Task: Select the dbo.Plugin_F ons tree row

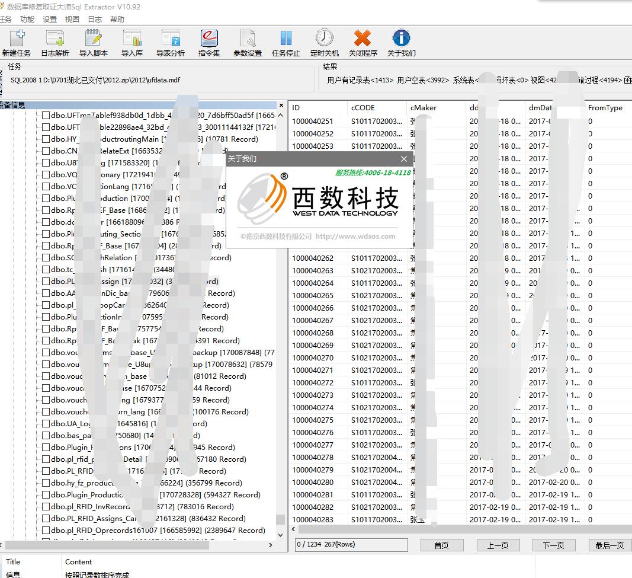Action: (x=143, y=448)
